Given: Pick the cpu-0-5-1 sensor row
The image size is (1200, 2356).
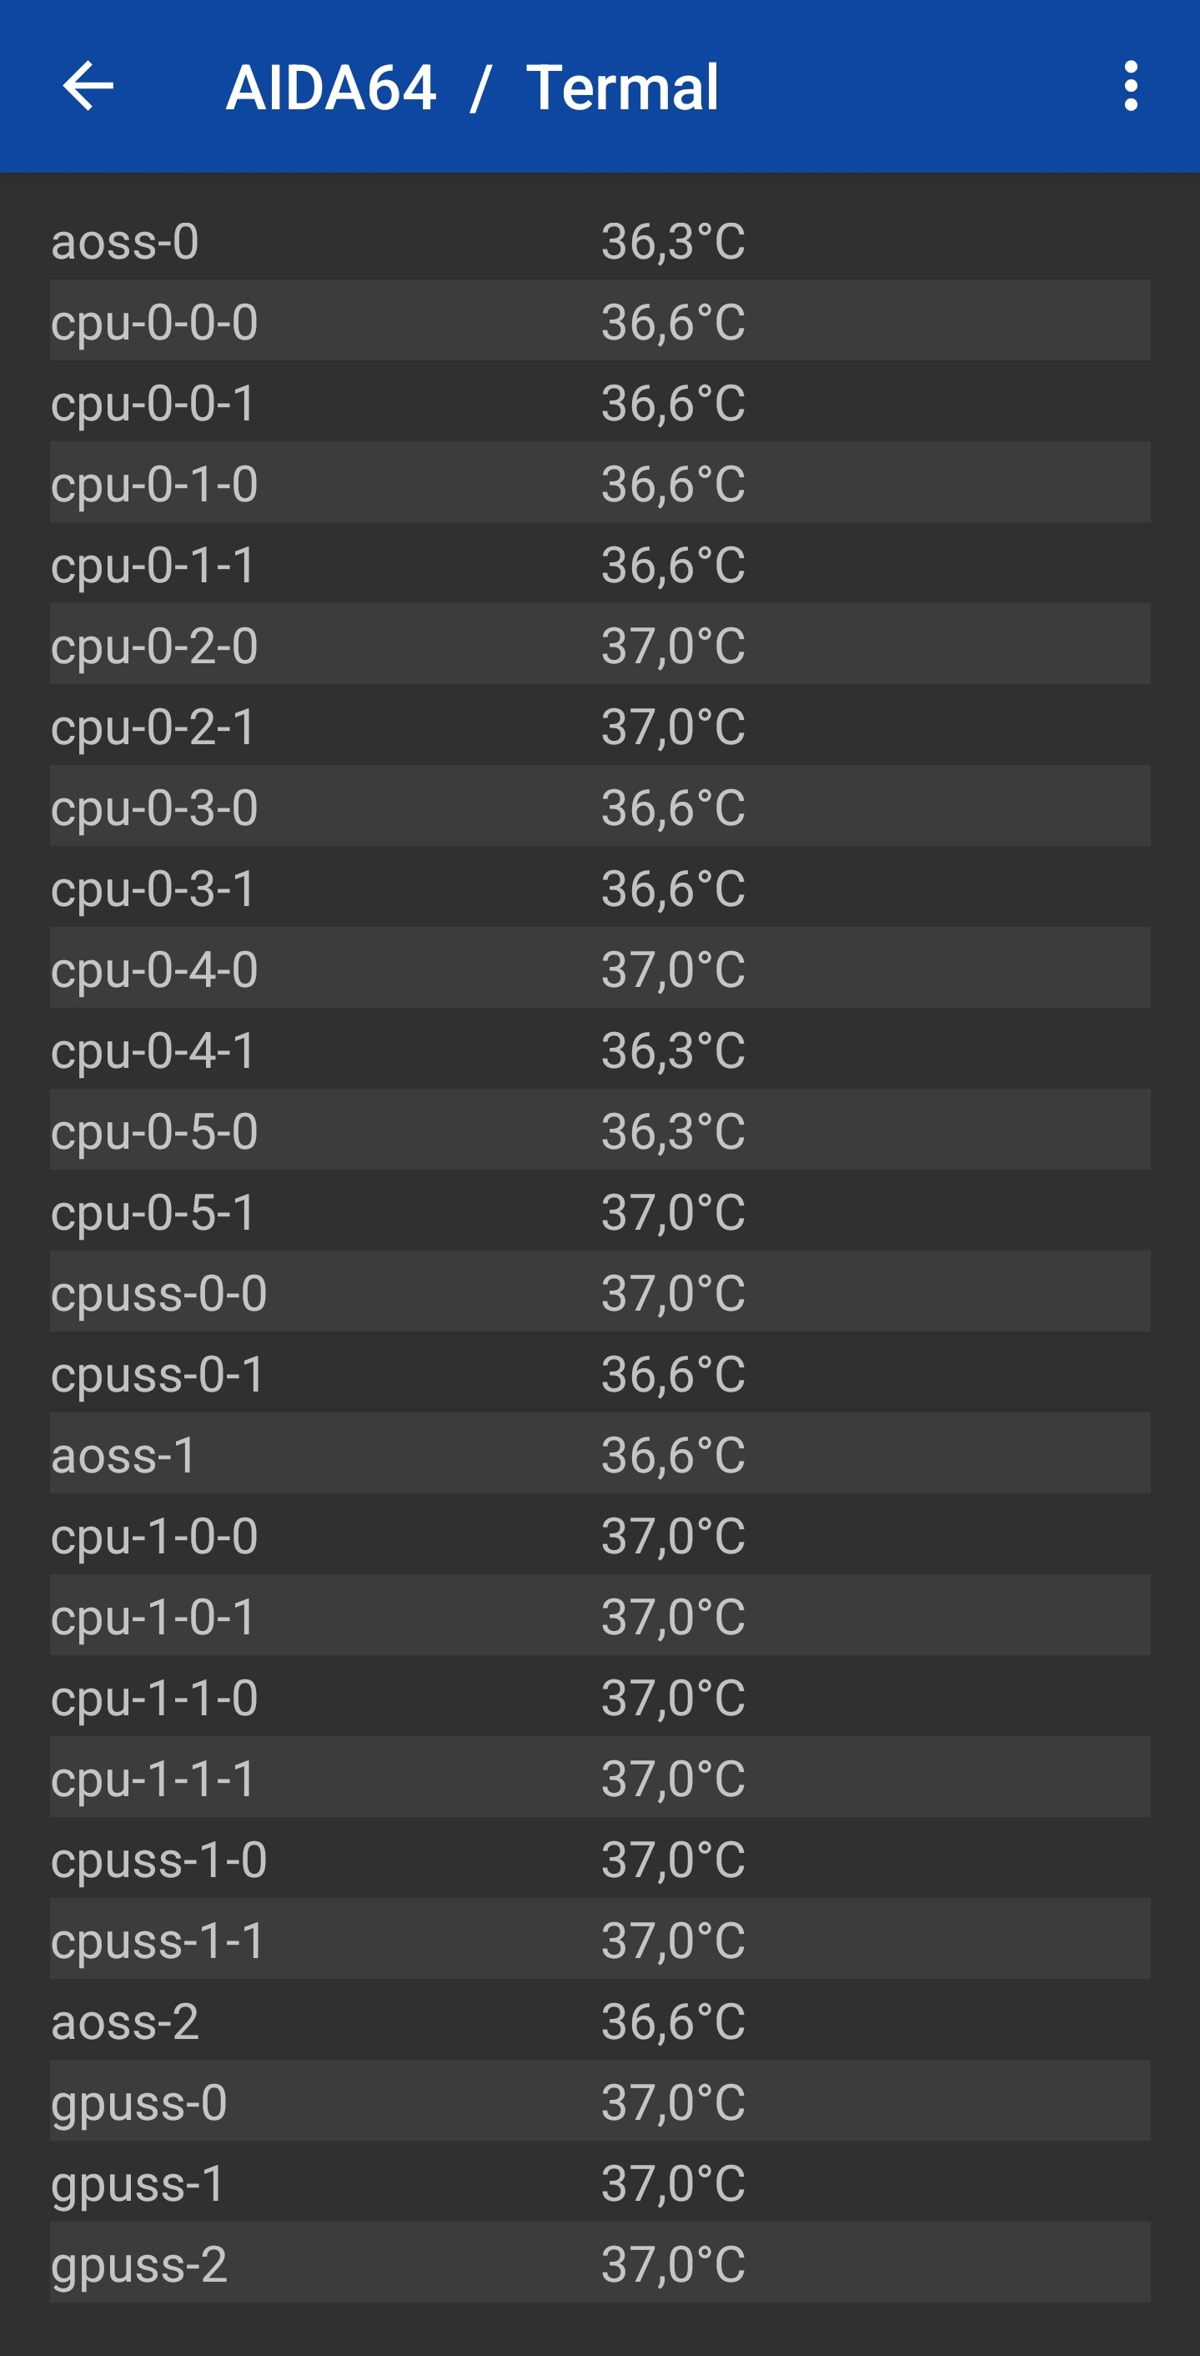Looking at the screenshot, I should [x=600, y=1212].
